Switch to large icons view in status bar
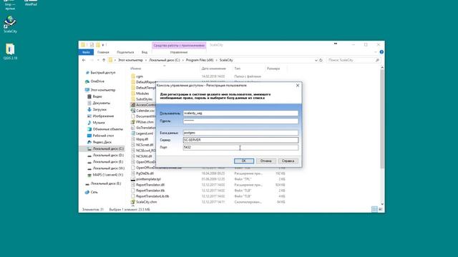 (380, 209)
